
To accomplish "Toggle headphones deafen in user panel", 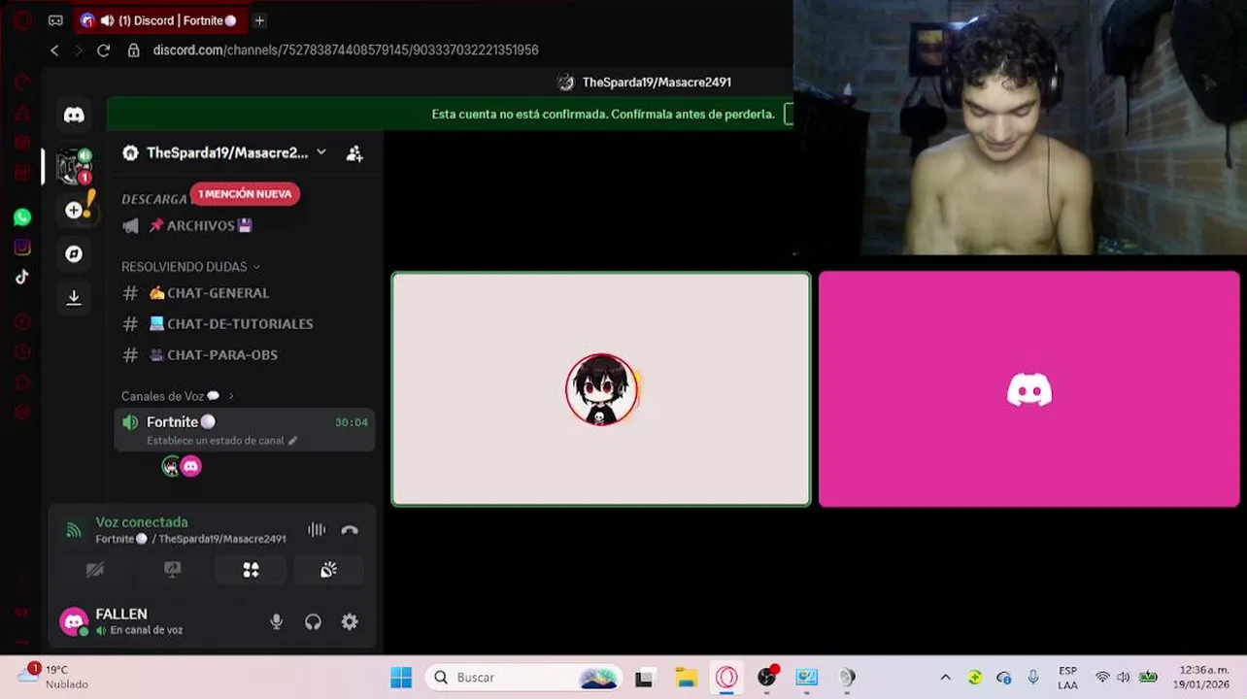I will (x=313, y=622).
